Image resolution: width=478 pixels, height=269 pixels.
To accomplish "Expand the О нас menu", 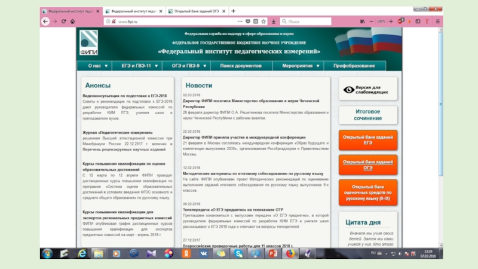I will [x=95, y=66].
